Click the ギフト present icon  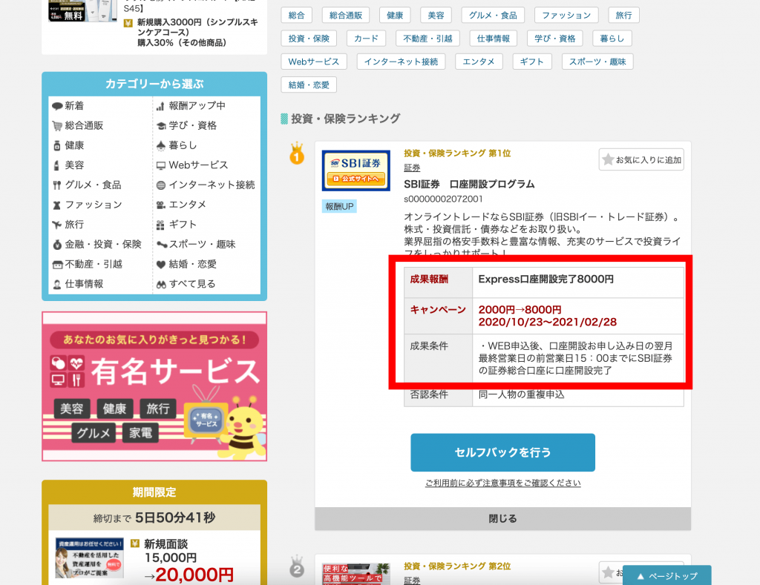click(x=161, y=225)
